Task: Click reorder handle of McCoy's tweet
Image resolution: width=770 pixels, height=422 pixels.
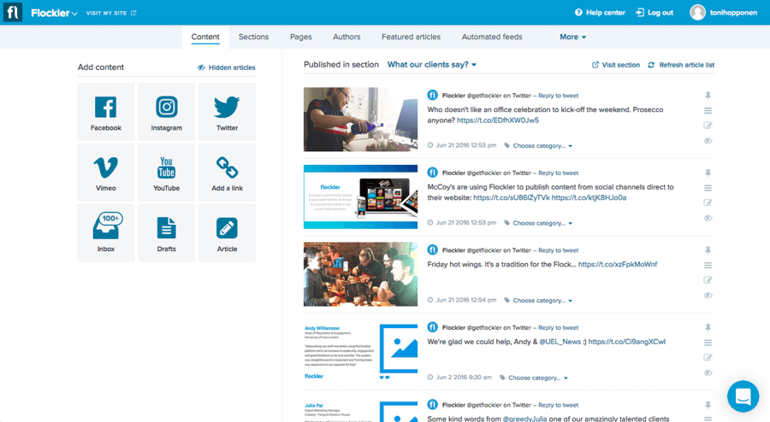Action: (708, 188)
